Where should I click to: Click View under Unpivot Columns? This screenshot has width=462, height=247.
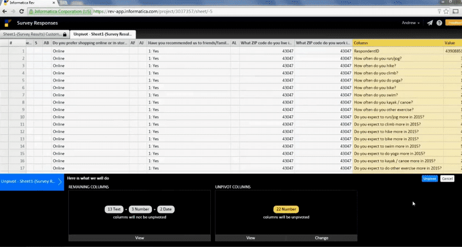(x=251, y=238)
